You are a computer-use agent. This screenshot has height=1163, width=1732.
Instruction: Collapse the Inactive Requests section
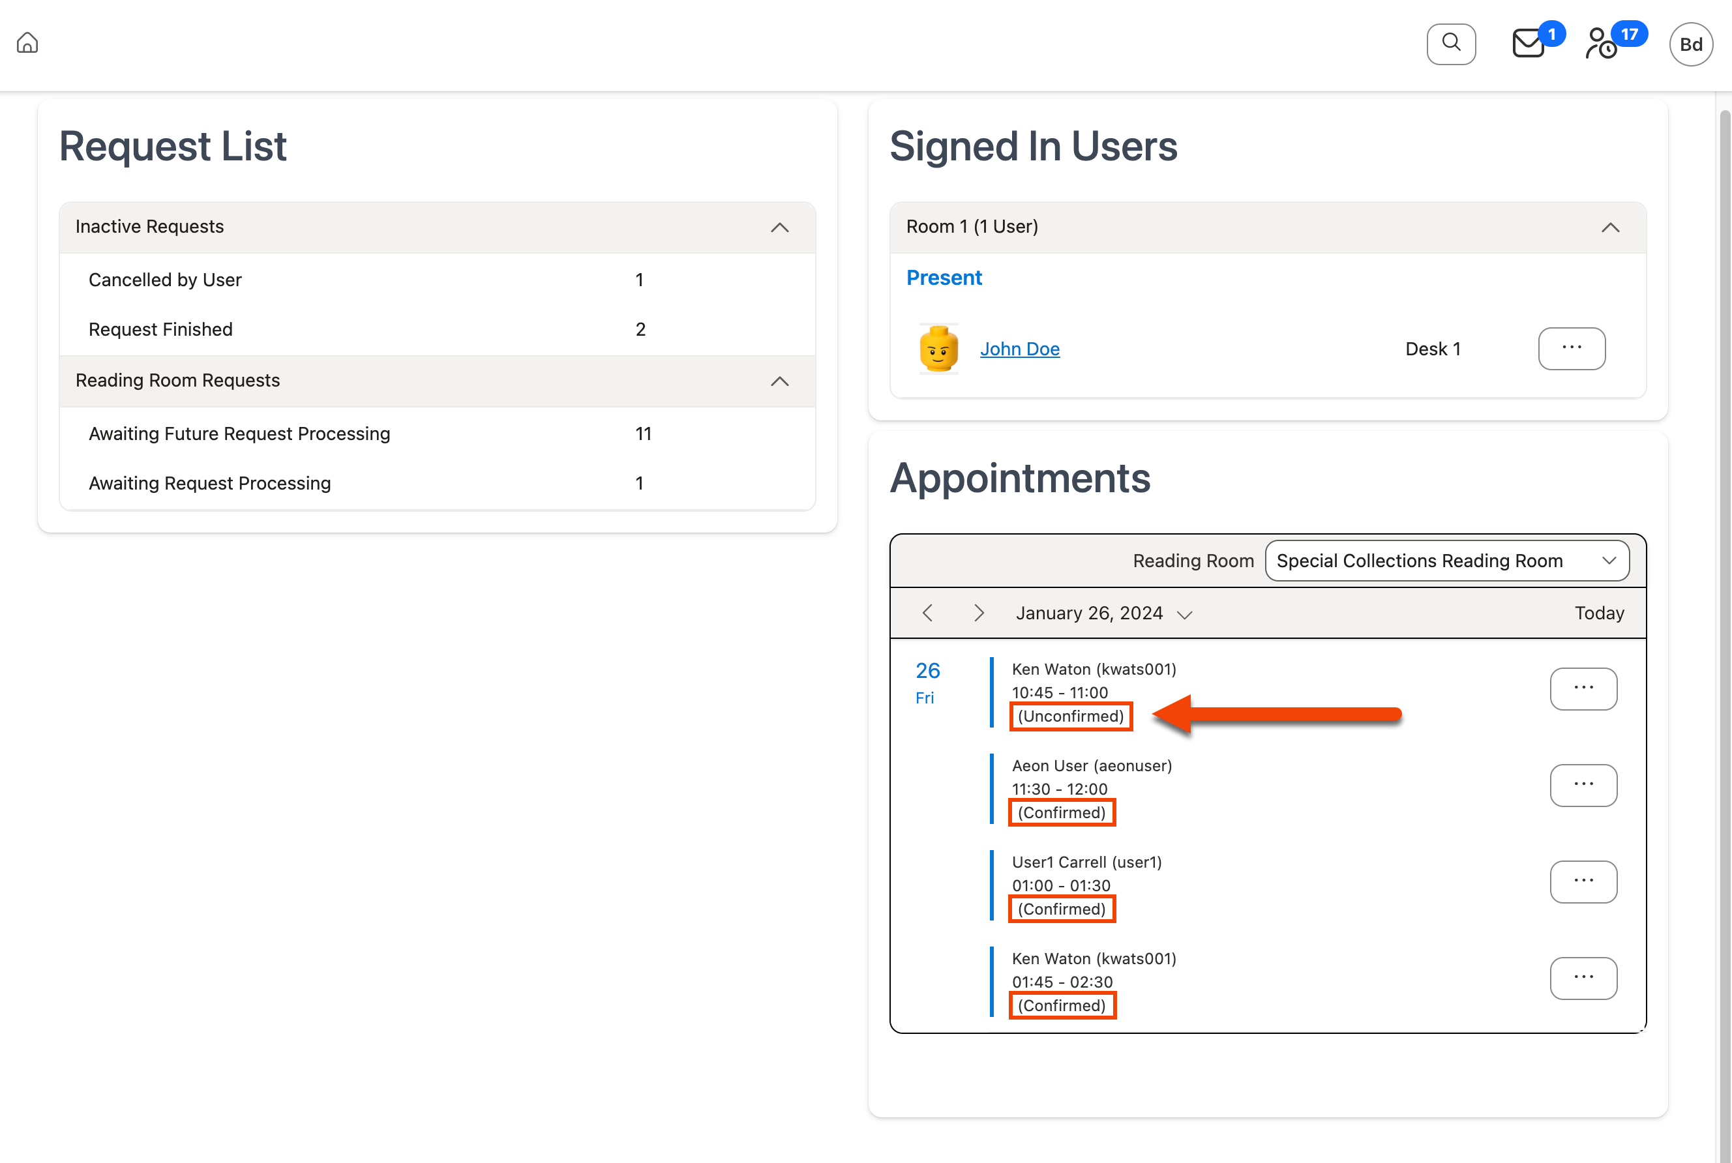coord(779,228)
